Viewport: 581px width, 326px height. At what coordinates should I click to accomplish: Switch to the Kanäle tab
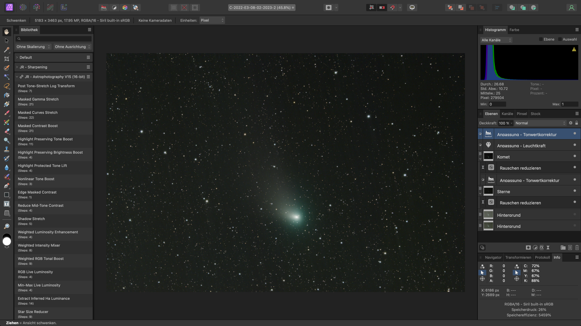(507, 114)
